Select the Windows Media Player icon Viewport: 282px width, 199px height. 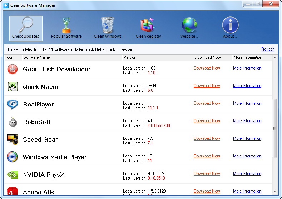pos(12,157)
